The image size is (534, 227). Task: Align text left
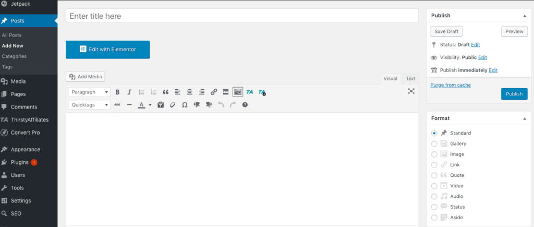click(x=177, y=92)
